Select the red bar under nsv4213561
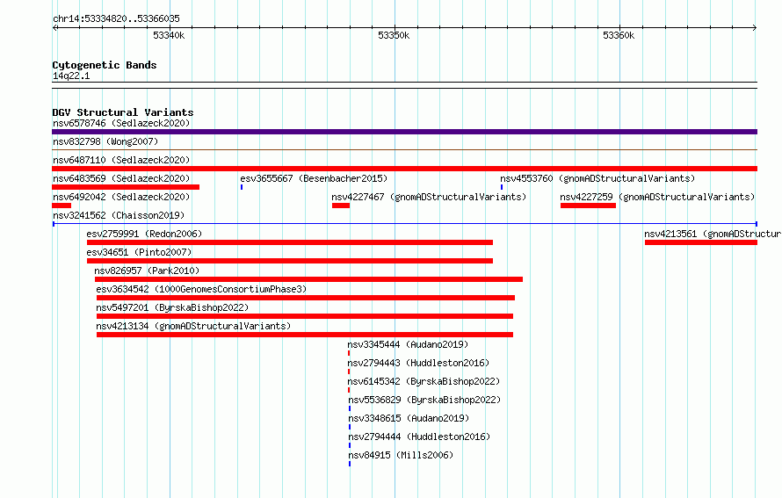Image resolution: width=782 pixels, height=498 pixels. click(x=701, y=242)
